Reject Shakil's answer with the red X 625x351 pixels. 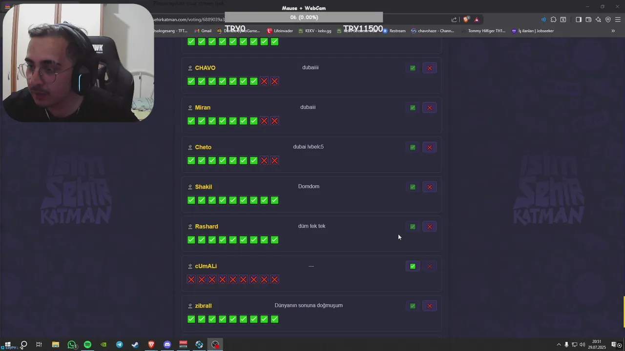point(430,187)
